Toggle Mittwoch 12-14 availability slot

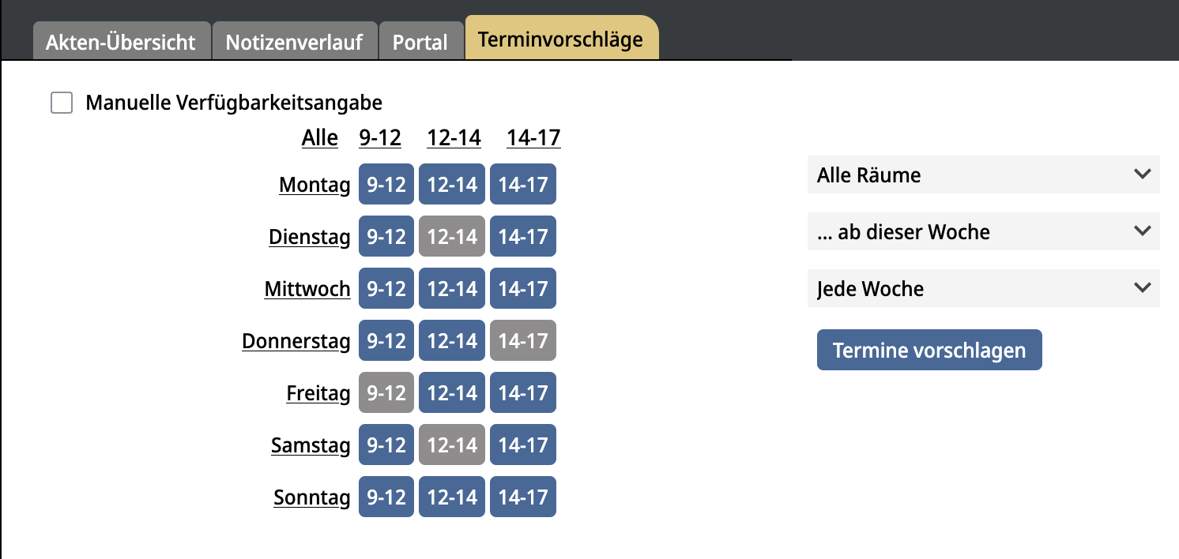(452, 289)
